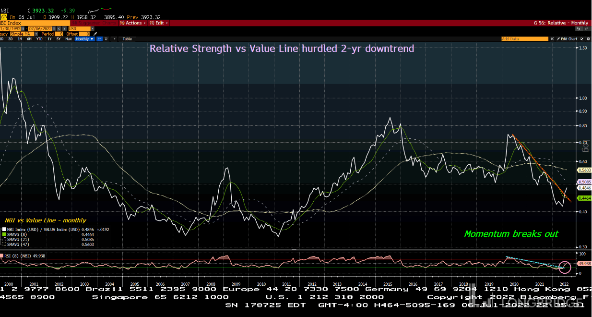The height and width of the screenshot is (317, 592).
Task: Click the Edit Chart button
Action: tap(569, 39)
